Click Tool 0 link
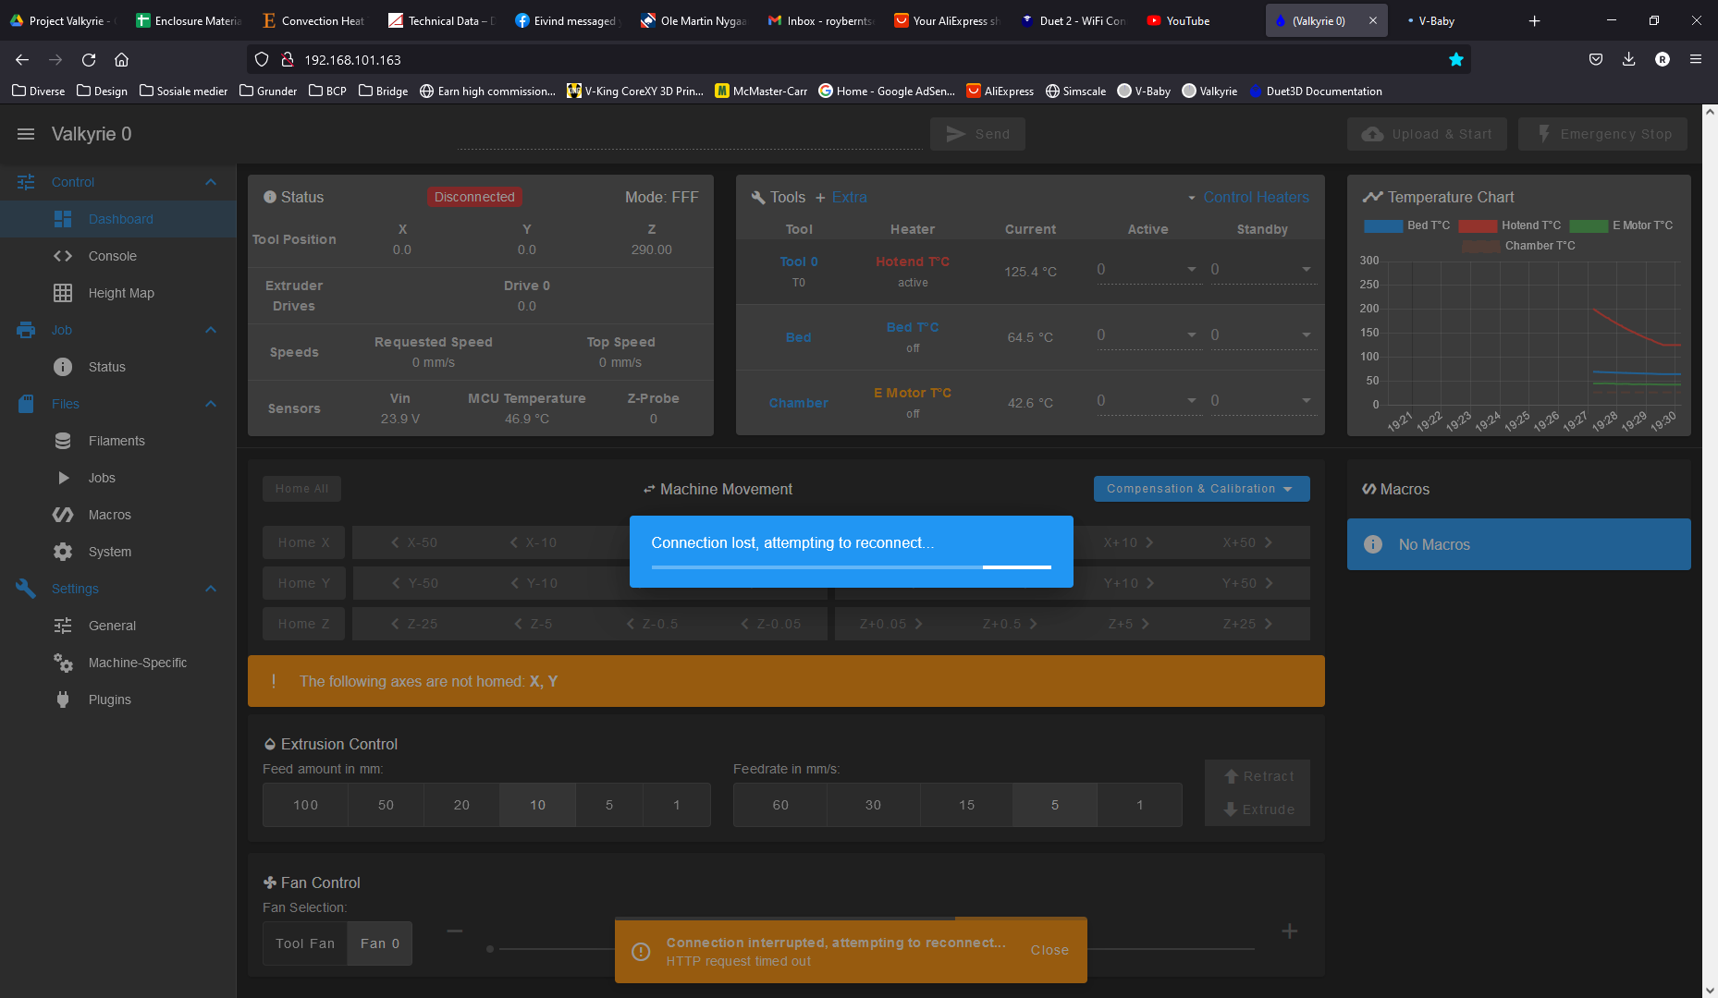The height and width of the screenshot is (998, 1718). [x=799, y=262]
